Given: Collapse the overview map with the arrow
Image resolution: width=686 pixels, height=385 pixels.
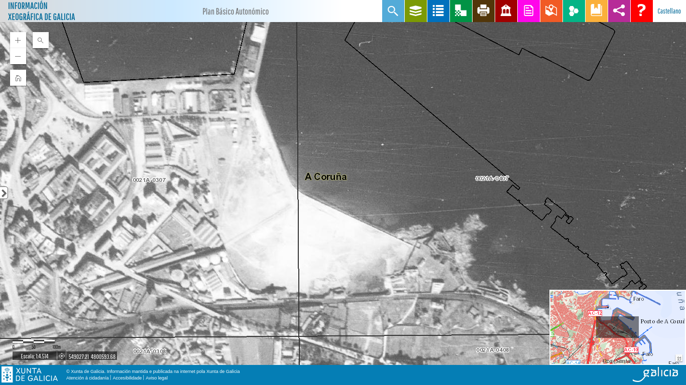Looking at the screenshot, I should pyautogui.click(x=679, y=358).
